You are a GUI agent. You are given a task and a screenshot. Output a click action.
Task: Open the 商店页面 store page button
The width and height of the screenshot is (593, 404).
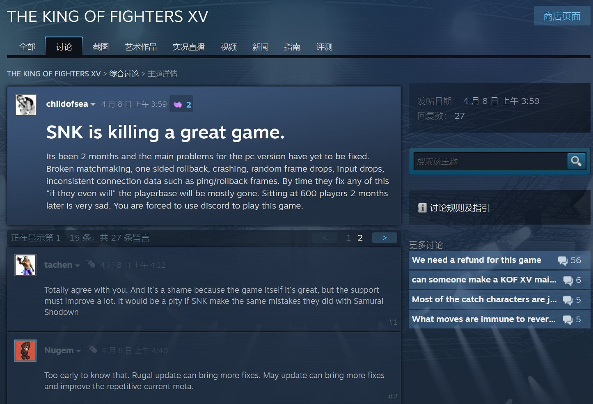pos(562,16)
